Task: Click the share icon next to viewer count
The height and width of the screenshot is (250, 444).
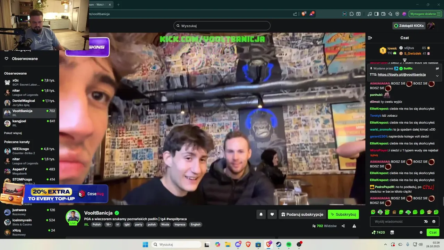Action: click(343, 226)
